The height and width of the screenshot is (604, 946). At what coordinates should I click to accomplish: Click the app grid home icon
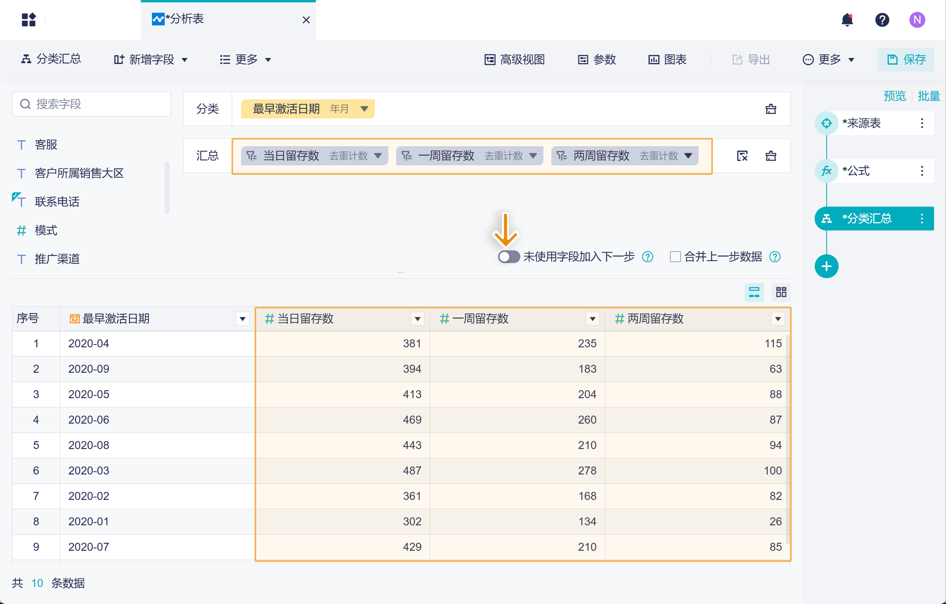pyautogui.click(x=29, y=20)
